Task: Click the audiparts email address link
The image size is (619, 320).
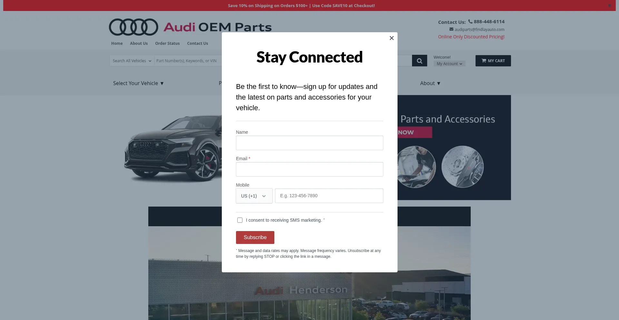Action: [479, 30]
